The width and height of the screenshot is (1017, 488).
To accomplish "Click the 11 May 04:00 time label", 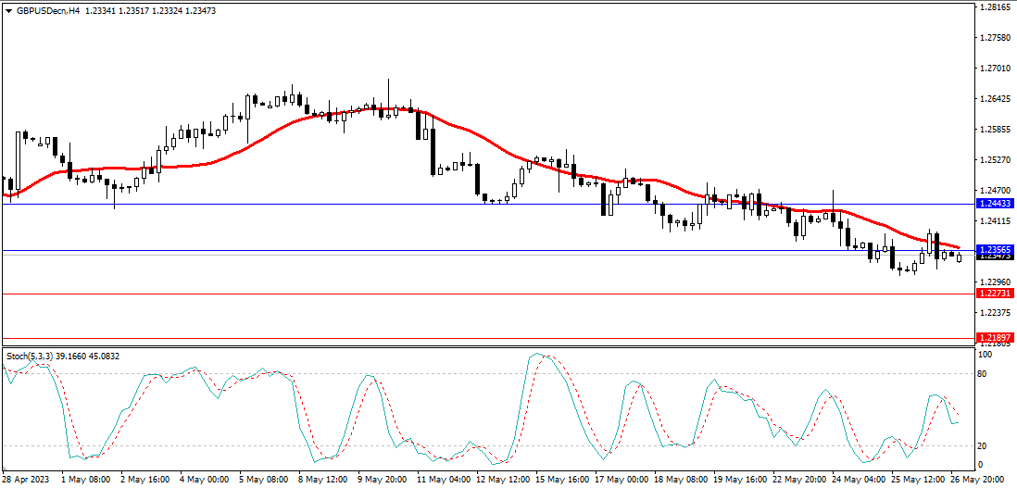I will point(443,481).
